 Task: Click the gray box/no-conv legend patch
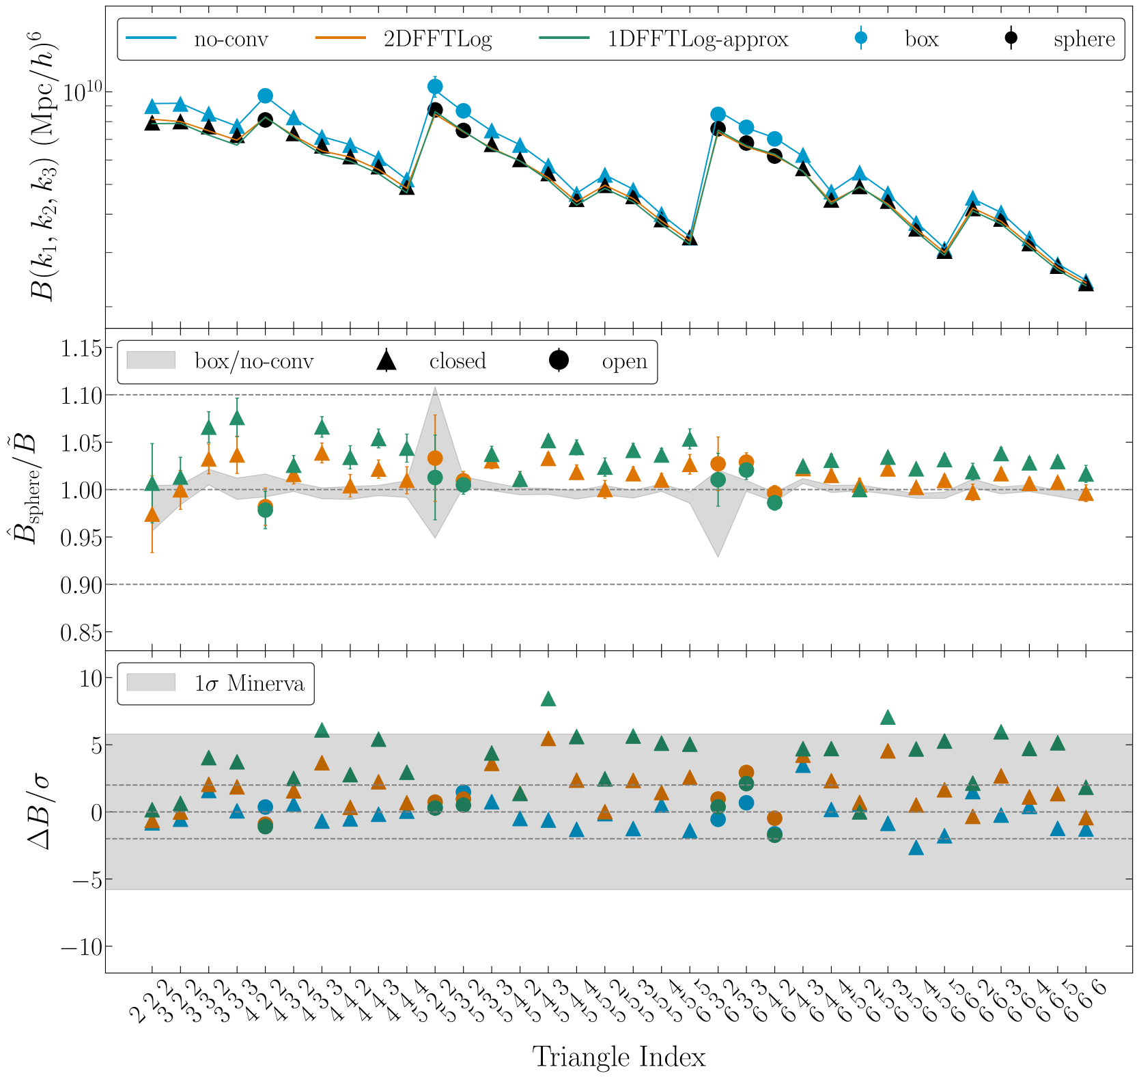[152, 361]
